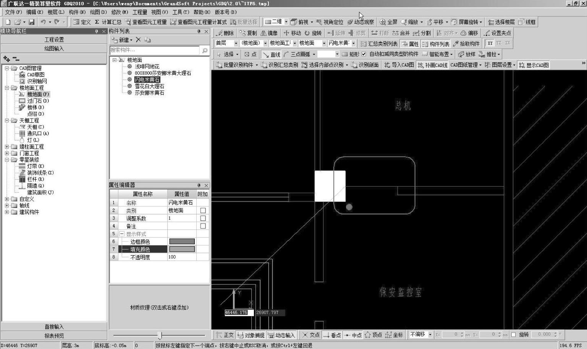Click the save disk icon
Screen dimensions: 587x349
click(32, 22)
